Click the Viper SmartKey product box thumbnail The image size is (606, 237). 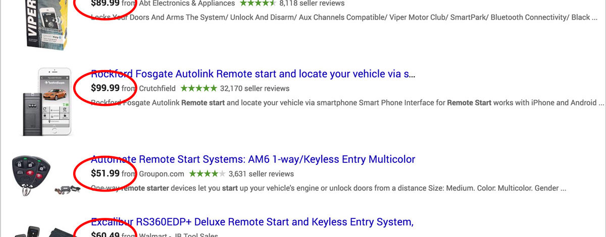(x=47, y=25)
